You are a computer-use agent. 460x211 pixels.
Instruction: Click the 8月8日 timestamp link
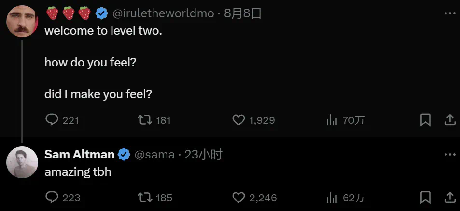point(243,13)
